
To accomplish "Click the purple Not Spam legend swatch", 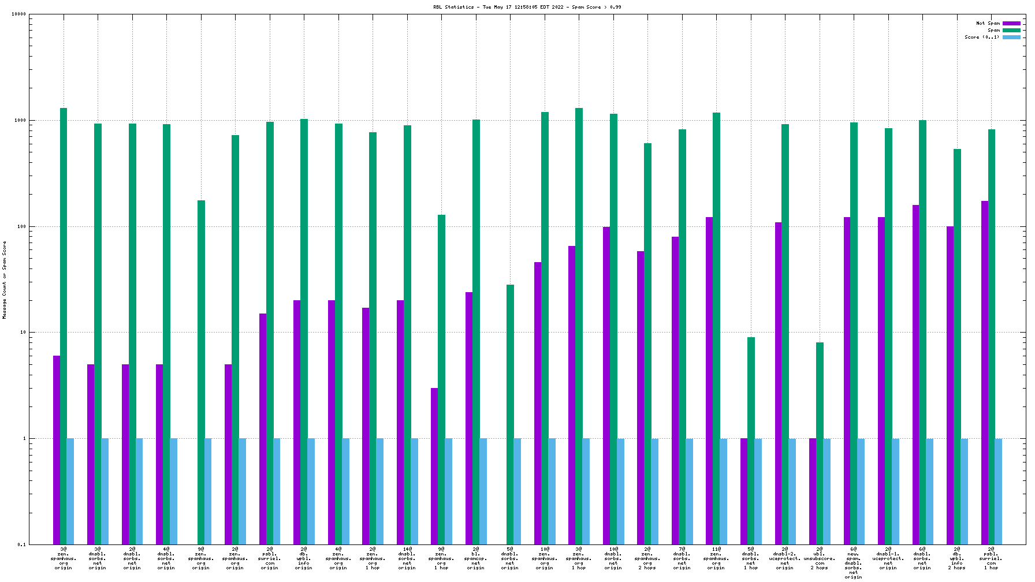I will click(x=1011, y=24).
